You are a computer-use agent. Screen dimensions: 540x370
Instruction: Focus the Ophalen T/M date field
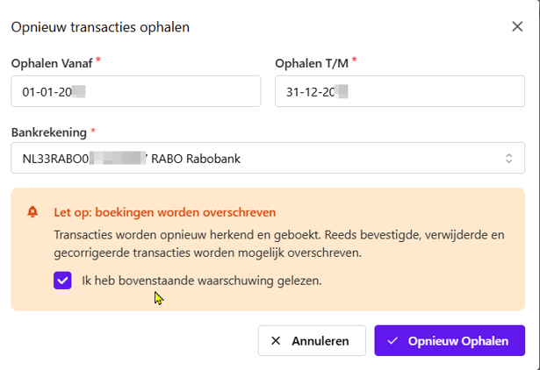point(400,91)
